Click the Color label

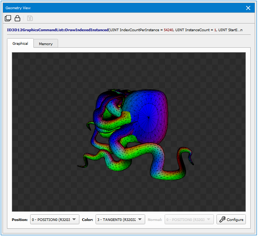pos(87,219)
